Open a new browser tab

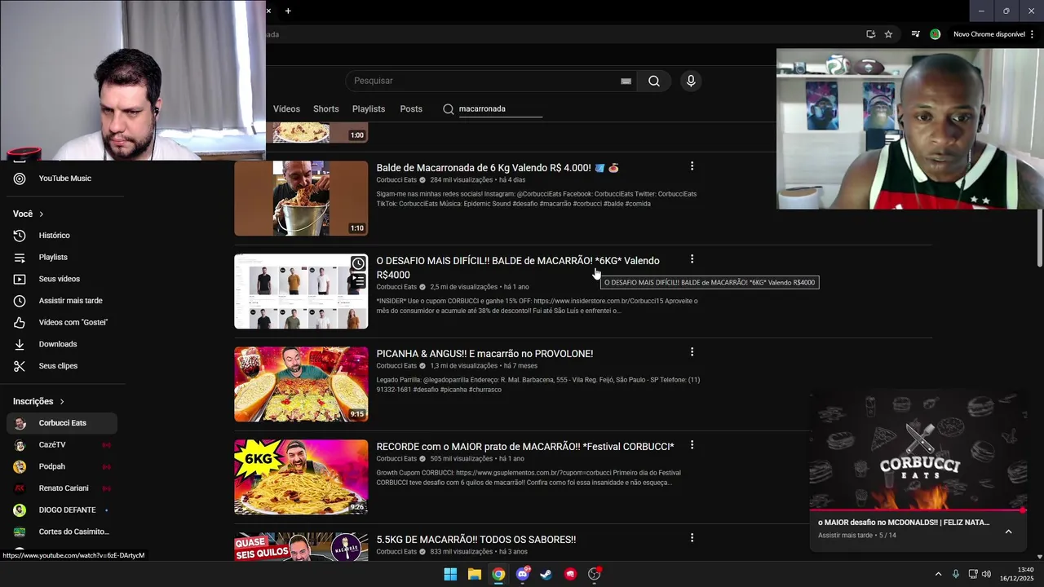(x=288, y=11)
